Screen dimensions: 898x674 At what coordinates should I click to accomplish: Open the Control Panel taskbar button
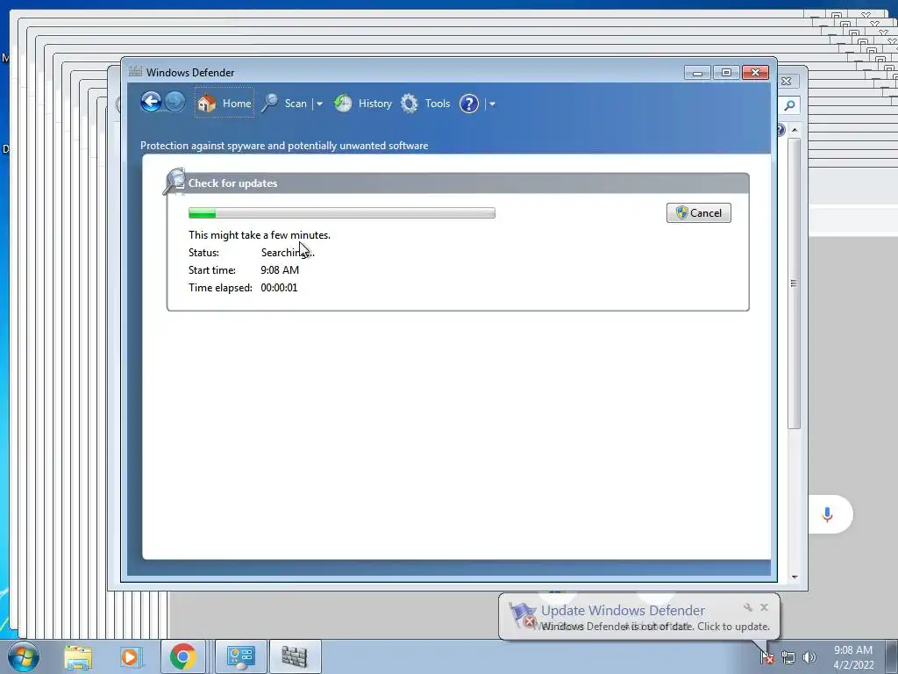[240, 656]
